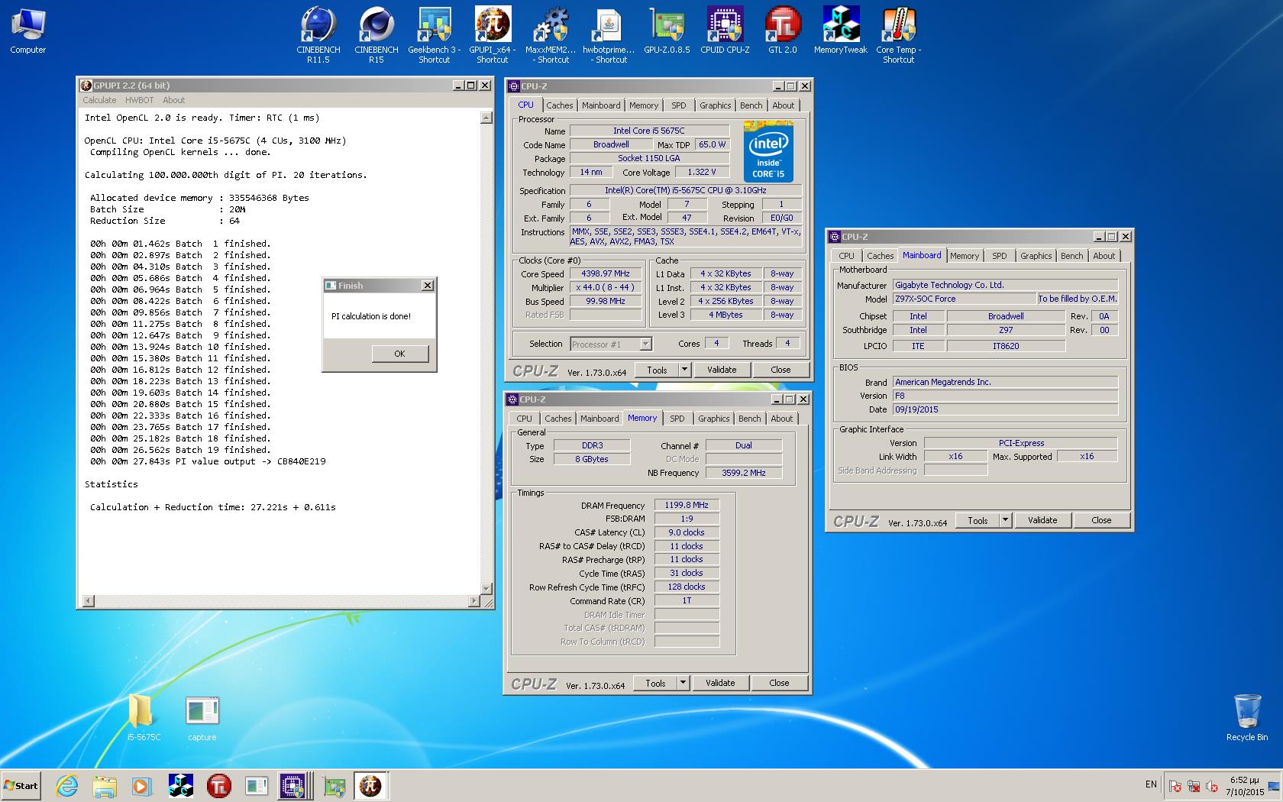The image size is (1283, 802).
Task: Click GPUPI vertical scrollbar down arrow
Action: pyautogui.click(x=486, y=589)
